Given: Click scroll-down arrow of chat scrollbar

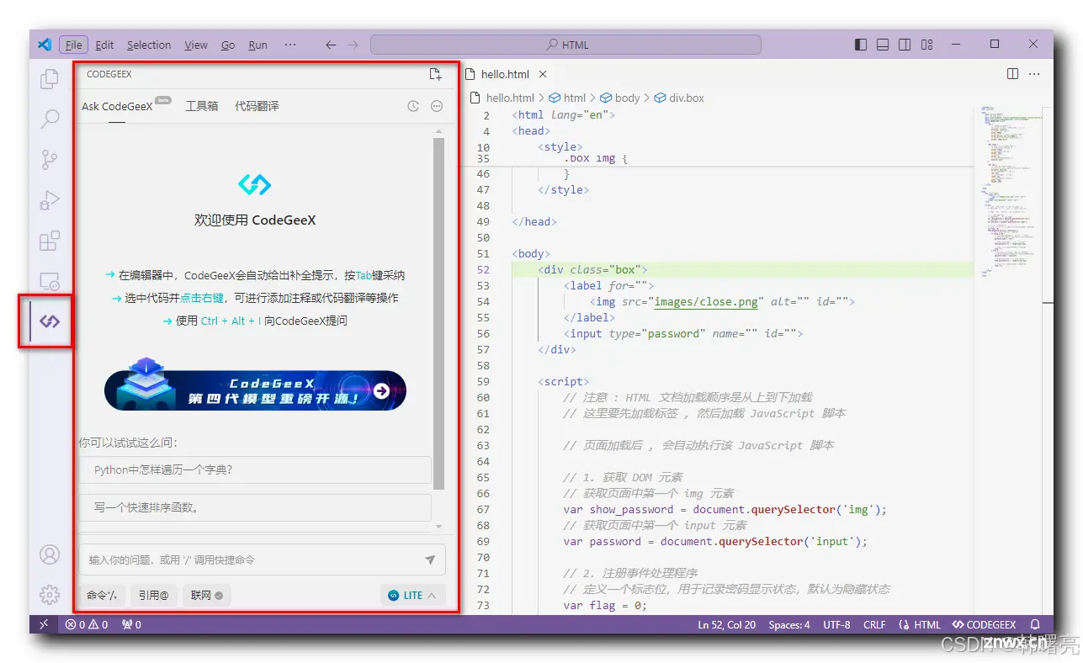Looking at the screenshot, I should [x=438, y=527].
